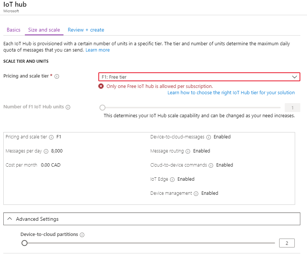307x256 pixels.
Task: Click the Enabled value for Message routing
Action: click(202, 151)
